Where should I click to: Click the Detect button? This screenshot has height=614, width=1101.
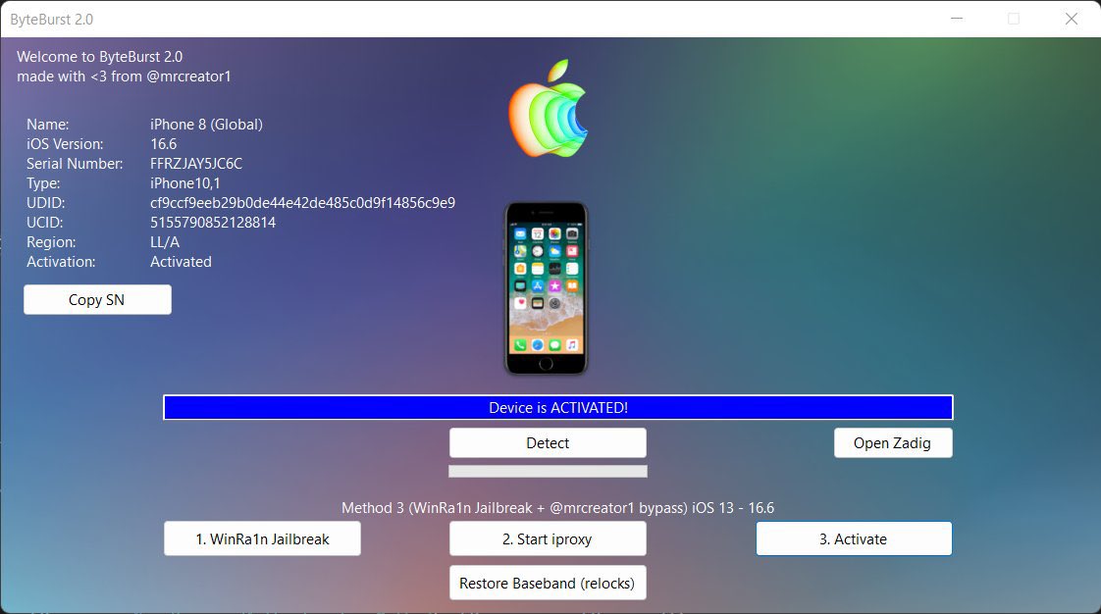[548, 442]
